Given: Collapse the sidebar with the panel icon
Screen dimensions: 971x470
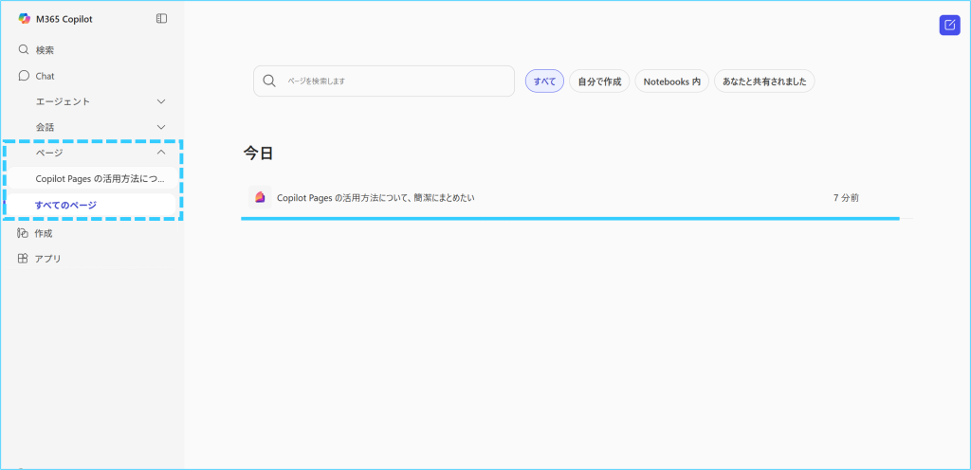Looking at the screenshot, I should coord(161,19).
